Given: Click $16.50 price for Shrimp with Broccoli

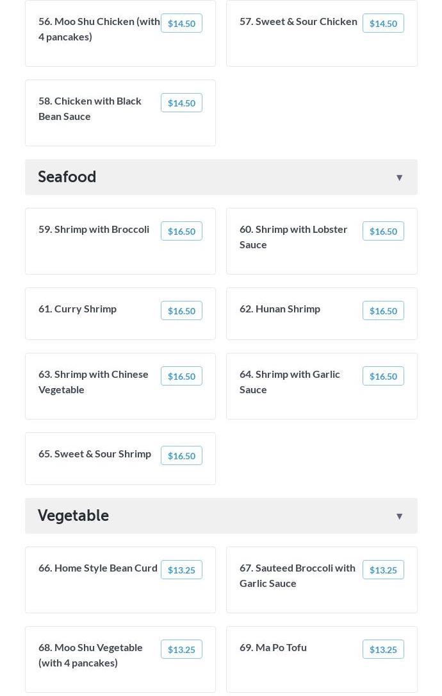Looking at the screenshot, I should click(x=181, y=231).
